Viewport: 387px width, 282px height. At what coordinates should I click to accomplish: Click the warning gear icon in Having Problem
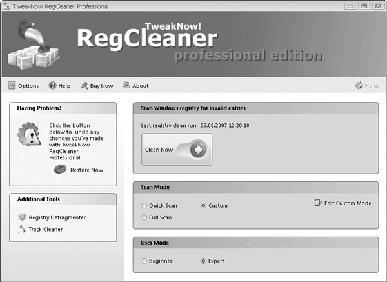[29, 134]
